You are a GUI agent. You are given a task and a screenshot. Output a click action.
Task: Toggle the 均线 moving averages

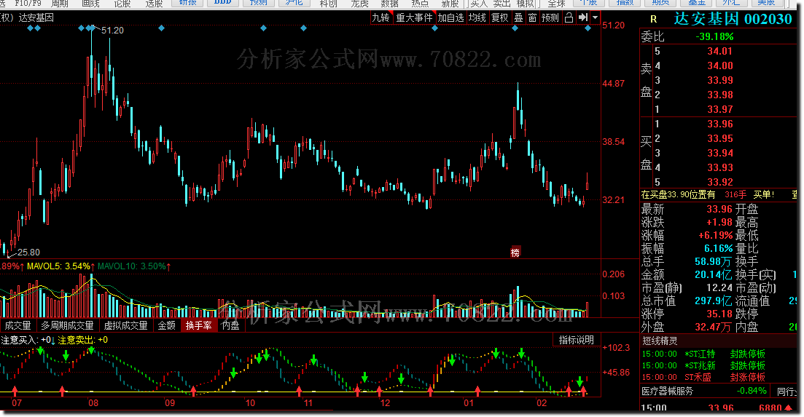[x=477, y=17]
